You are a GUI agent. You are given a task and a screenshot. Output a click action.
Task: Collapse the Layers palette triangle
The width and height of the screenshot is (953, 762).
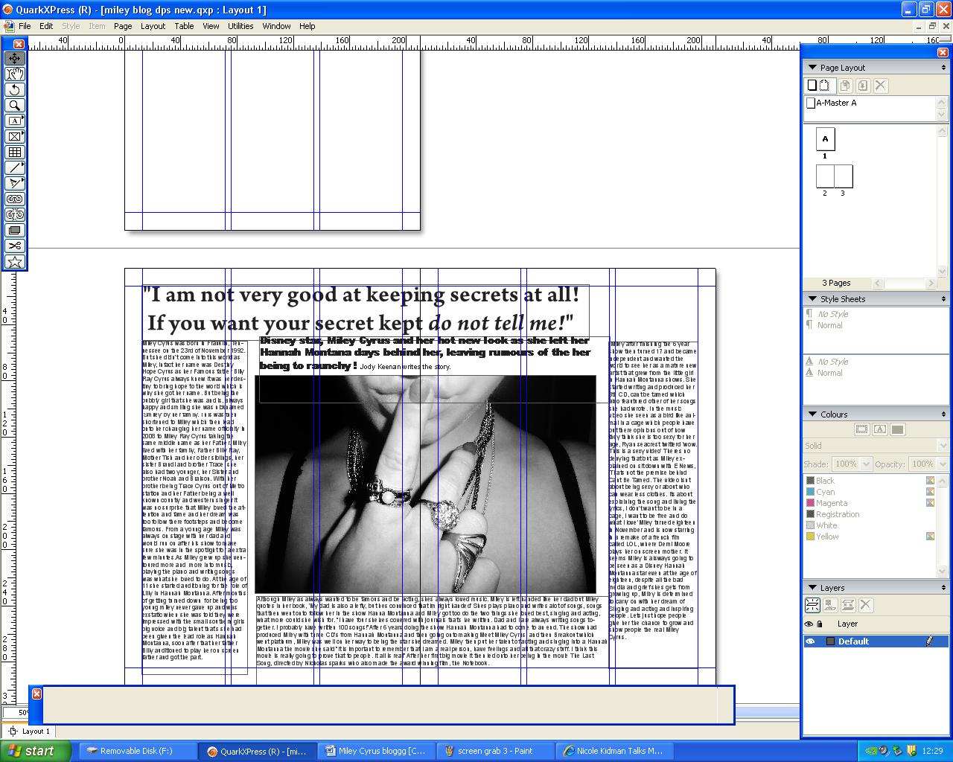[812, 587]
